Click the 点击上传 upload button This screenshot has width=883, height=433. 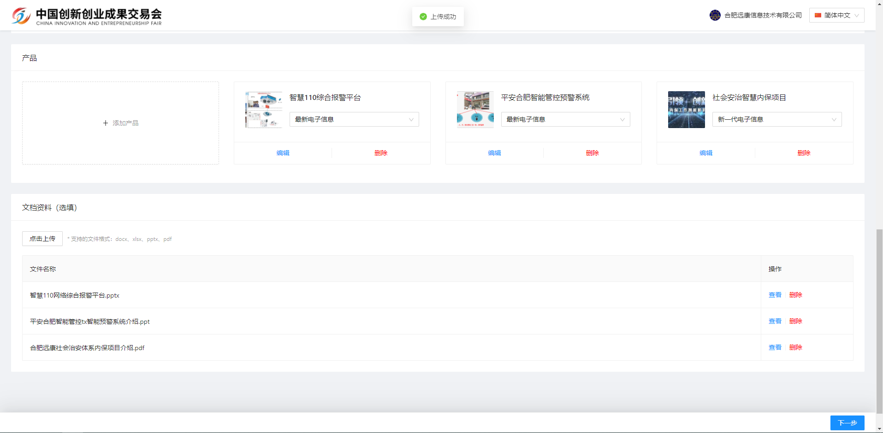42,239
